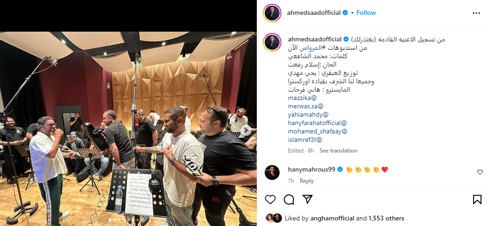
Task: Open hanyfarahatofficial@ tagged profile
Action: click(x=317, y=123)
